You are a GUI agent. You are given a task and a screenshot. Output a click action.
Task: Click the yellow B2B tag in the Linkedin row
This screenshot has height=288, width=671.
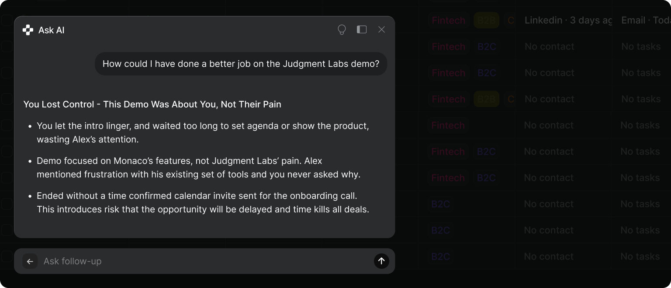(x=486, y=21)
